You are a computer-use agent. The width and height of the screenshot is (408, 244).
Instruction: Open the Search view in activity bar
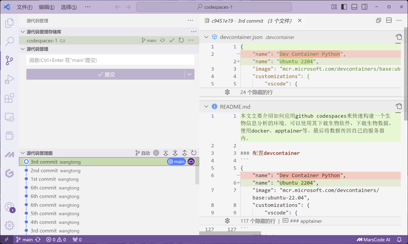click(9, 41)
